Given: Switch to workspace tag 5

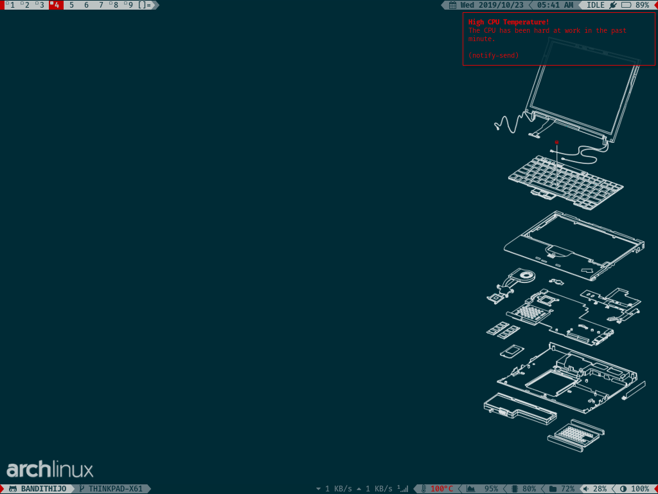Looking at the screenshot, I should (71, 5).
